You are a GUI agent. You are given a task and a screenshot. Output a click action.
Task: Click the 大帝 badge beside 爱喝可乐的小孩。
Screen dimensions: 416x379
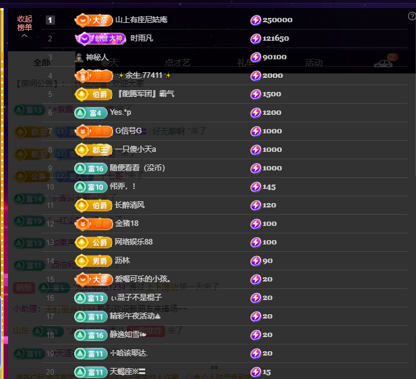tap(94, 280)
